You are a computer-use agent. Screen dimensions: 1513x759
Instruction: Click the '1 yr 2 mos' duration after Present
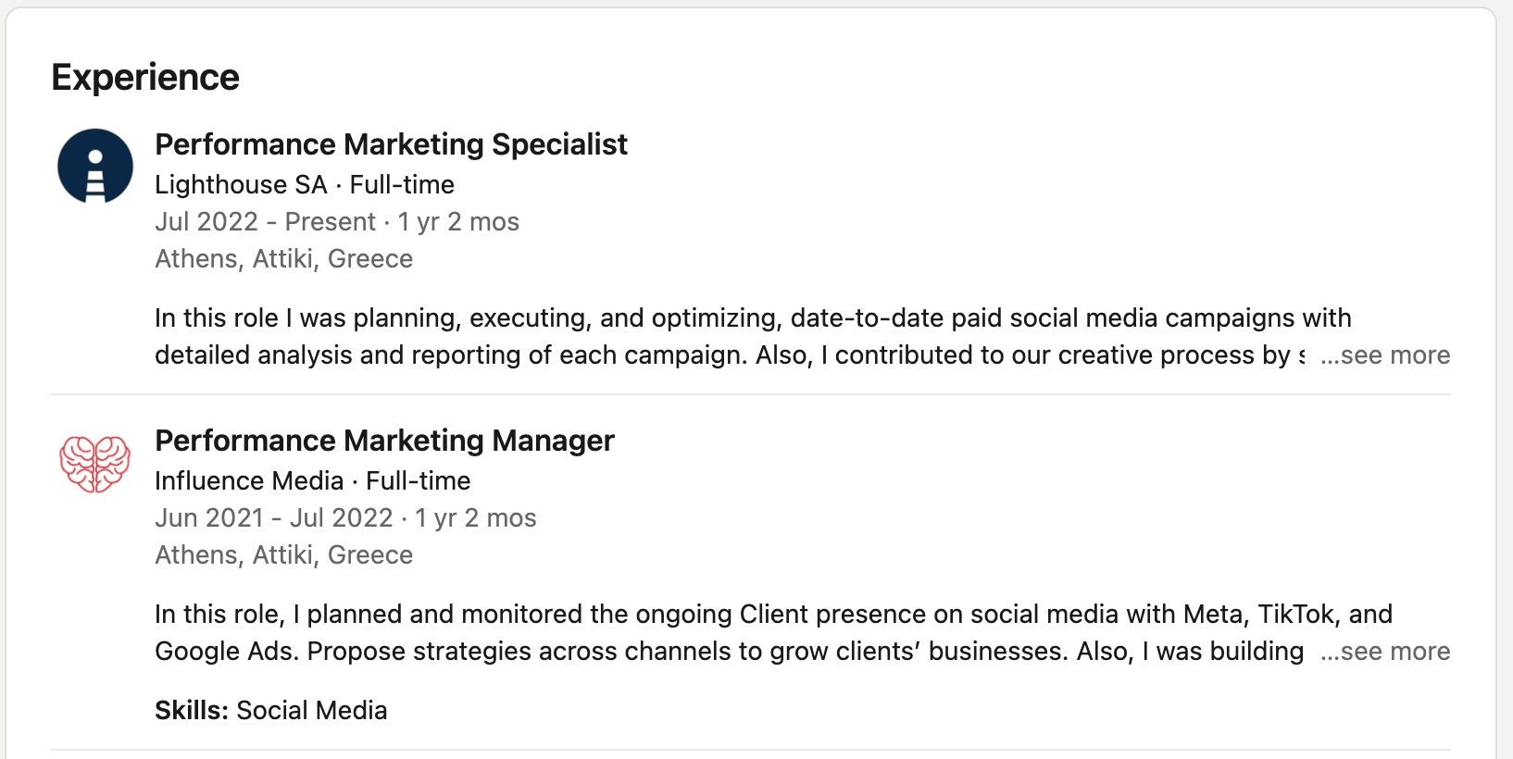coord(458,222)
